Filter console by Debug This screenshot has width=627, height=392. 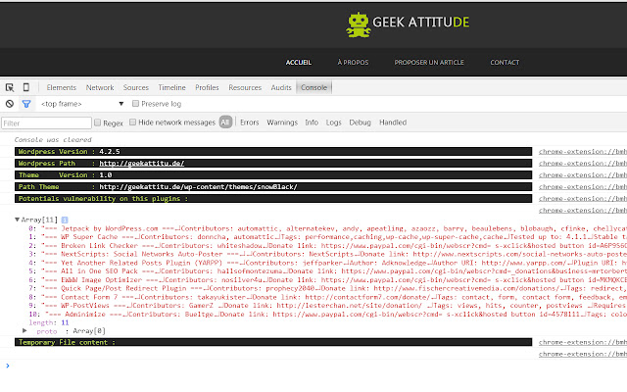(x=360, y=122)
